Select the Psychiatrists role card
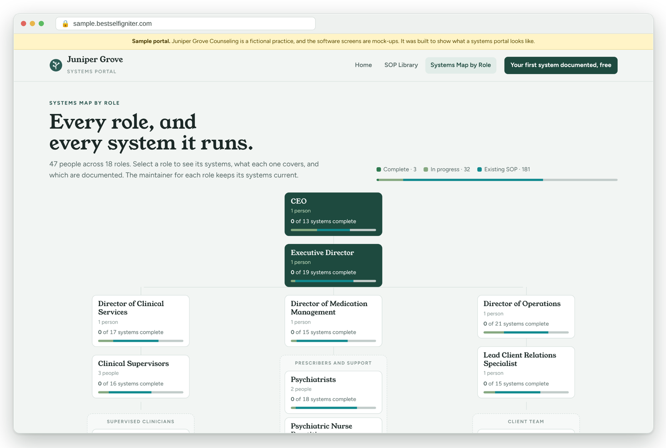Image resolution: width=666 pixels, height=448 pixels. point(333,392)
